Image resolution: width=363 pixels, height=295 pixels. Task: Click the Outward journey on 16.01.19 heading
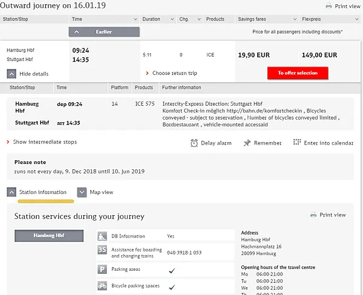tap(53, 5)
